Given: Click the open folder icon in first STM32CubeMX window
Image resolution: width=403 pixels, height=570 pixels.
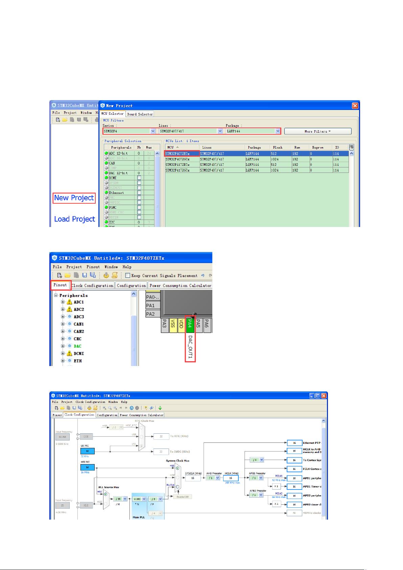Looking at the screenshot, I should coord(64,119).
